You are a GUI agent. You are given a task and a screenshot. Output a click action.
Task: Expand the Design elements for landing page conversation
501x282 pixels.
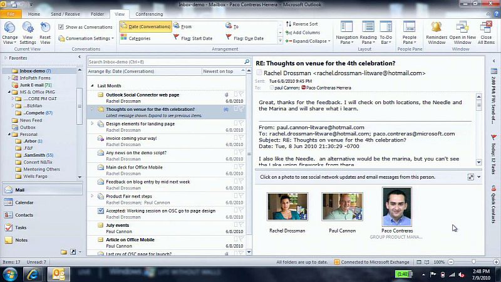pos(92,123)
